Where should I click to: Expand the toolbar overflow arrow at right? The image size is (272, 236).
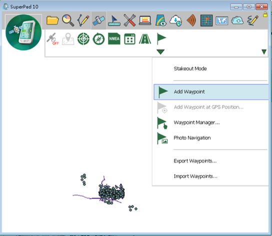264,51
